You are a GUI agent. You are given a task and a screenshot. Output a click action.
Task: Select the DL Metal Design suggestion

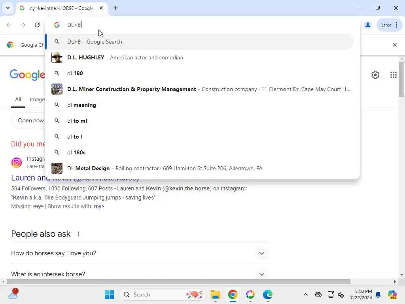pos(199,168)
